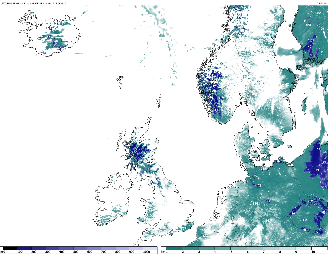Click the white swatch above 10 km
The image size is (328, 254).
(319, 248)
